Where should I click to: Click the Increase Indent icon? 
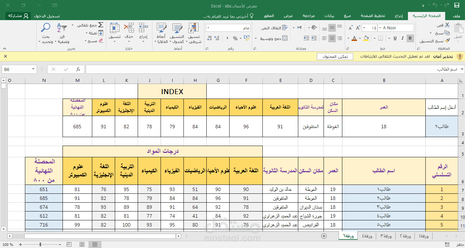[307, 38]
